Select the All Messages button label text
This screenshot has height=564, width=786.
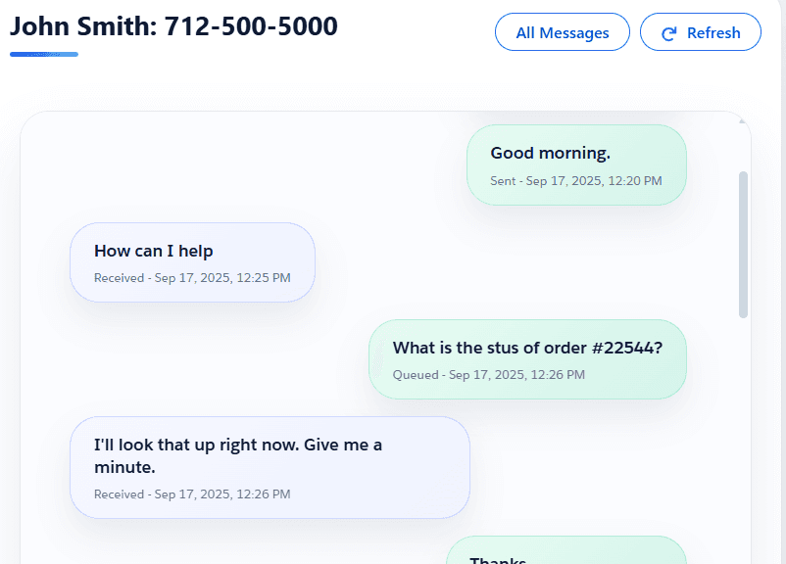click(x=562, y=31)
